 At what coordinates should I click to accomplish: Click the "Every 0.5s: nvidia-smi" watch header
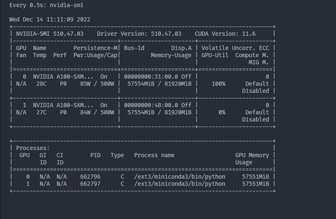[x=46, y=5]
